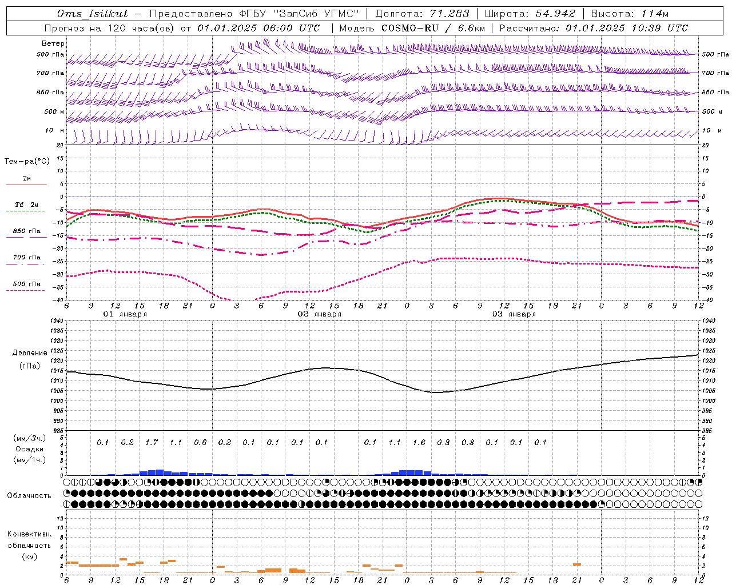
Task: Click 'Рассчитано: 01.01.2025 10:39 UTC' timestamp
Action: [594, 28]
